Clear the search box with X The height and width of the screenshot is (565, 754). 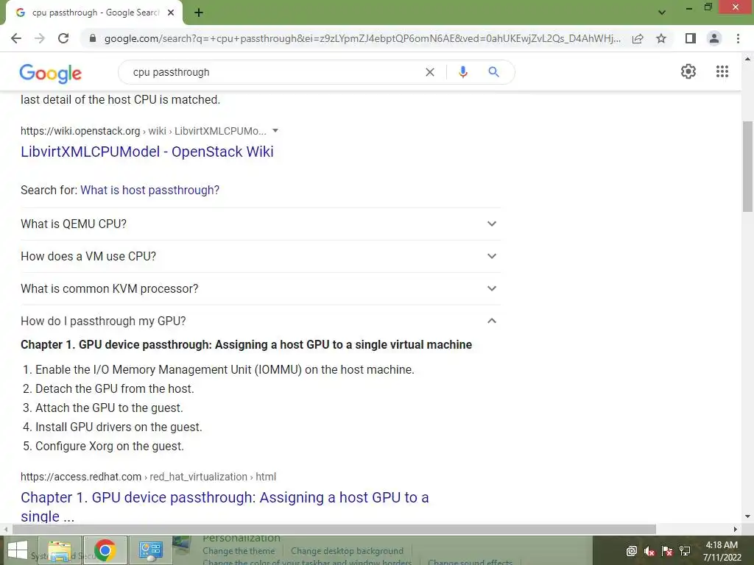(430, 72)
